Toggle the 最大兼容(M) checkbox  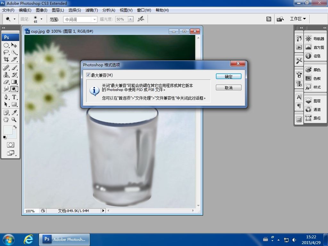pyautogui.click(x=88, y=75)
